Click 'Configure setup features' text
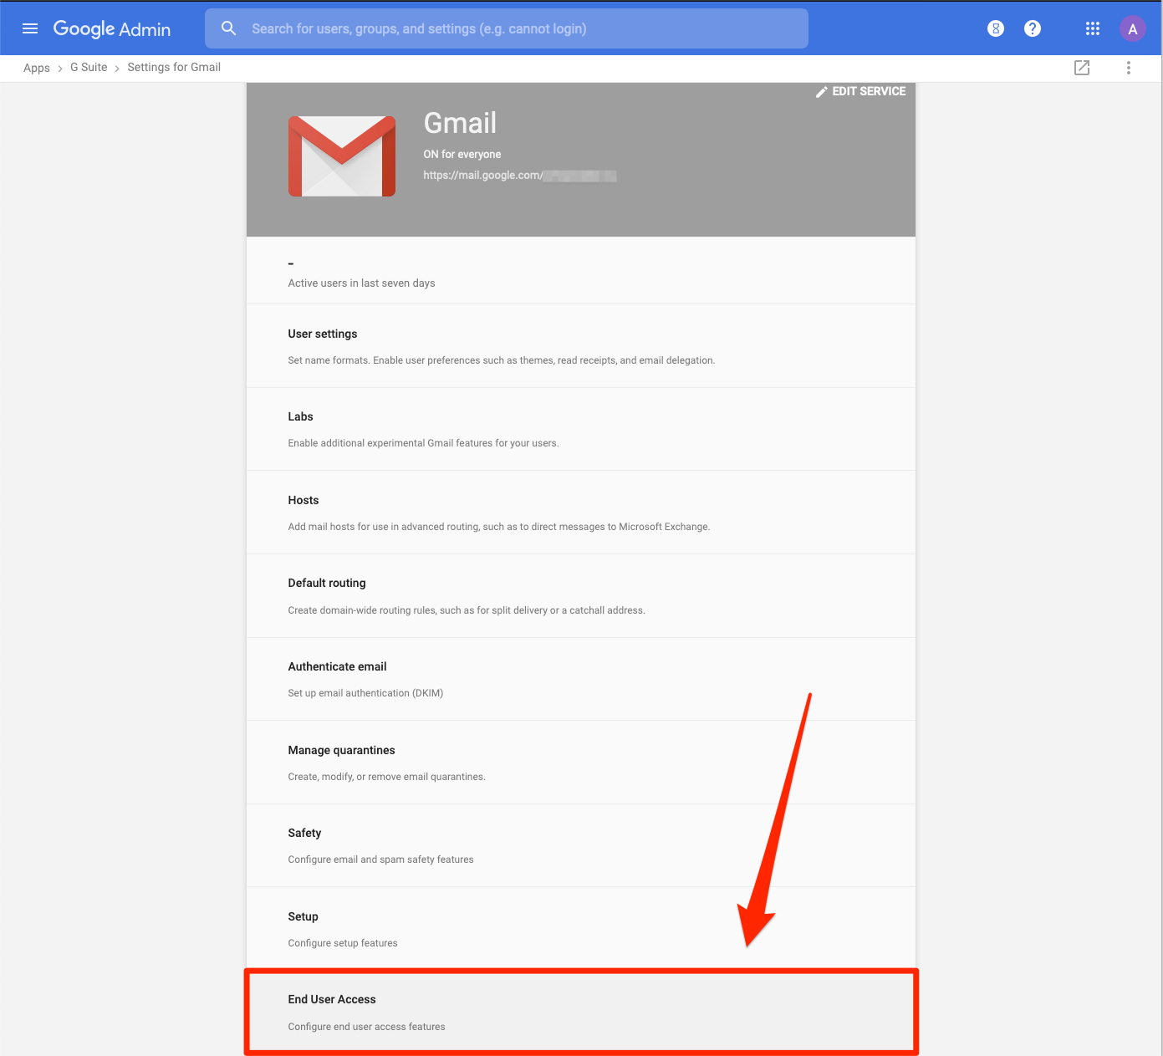This screenshot has width=1163, height=1056. click(343, 943)
